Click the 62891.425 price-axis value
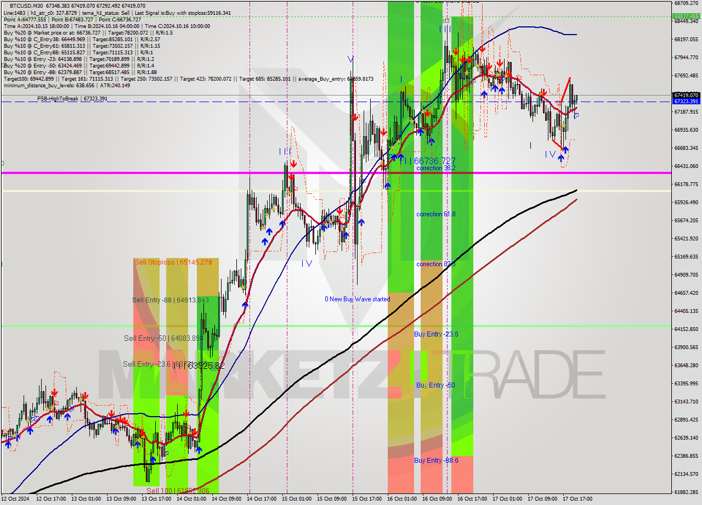Screen dimensions: 702x505 pyautogui.click(x=686, y=419)
